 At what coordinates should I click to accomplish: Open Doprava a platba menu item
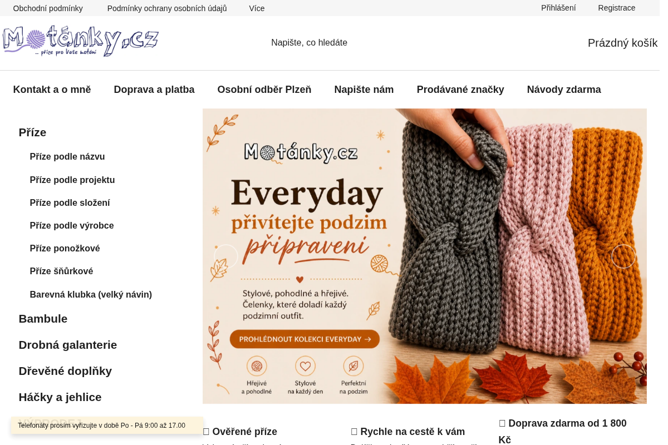[x=154, y=90]
